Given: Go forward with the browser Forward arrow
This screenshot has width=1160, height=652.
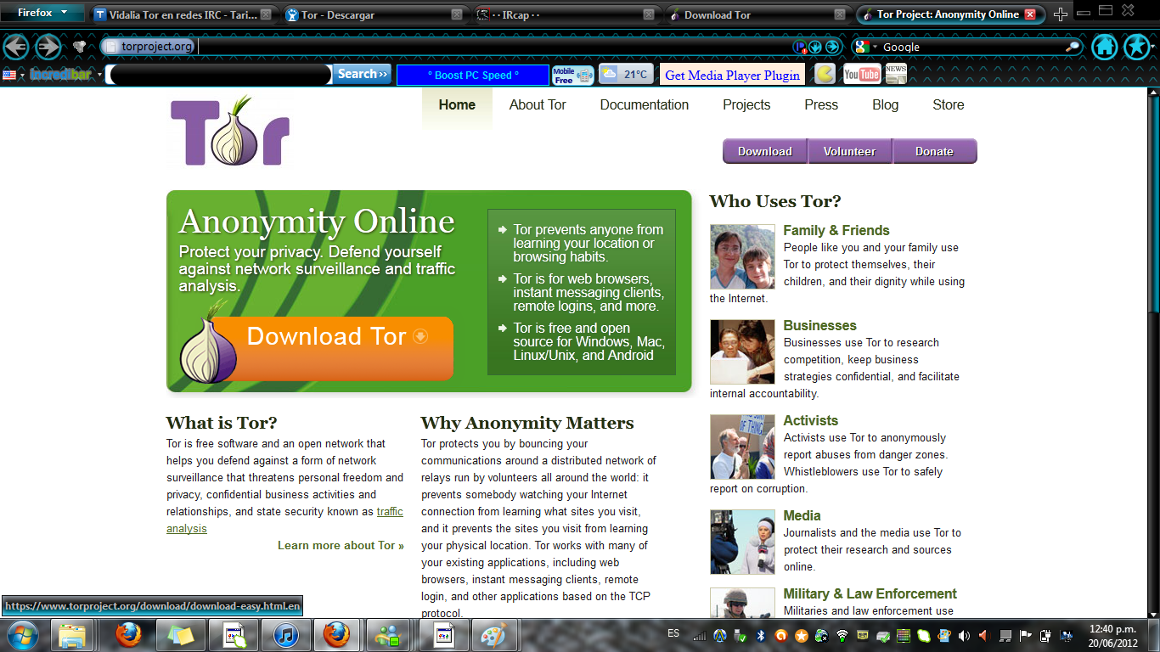Looking at the screenshot, I should (48, 47).
